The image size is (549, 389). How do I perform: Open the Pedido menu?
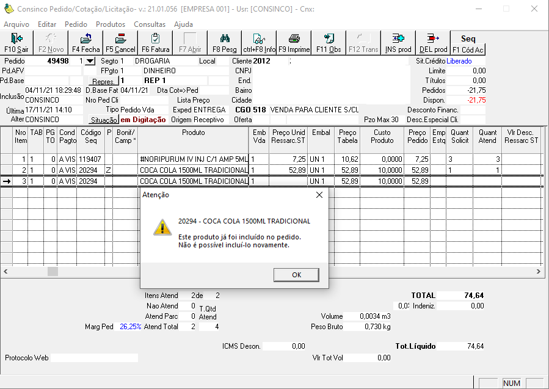[76, 24]
